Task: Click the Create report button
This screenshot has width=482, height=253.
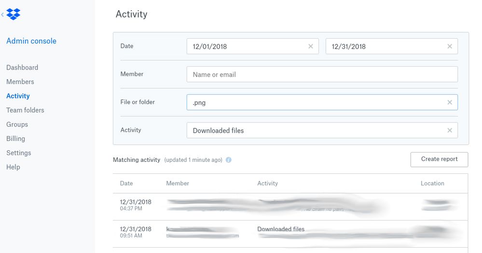Action: [439, 159]
